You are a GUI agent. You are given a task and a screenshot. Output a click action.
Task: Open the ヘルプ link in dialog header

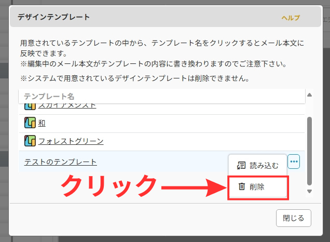[x=291, y=18]
